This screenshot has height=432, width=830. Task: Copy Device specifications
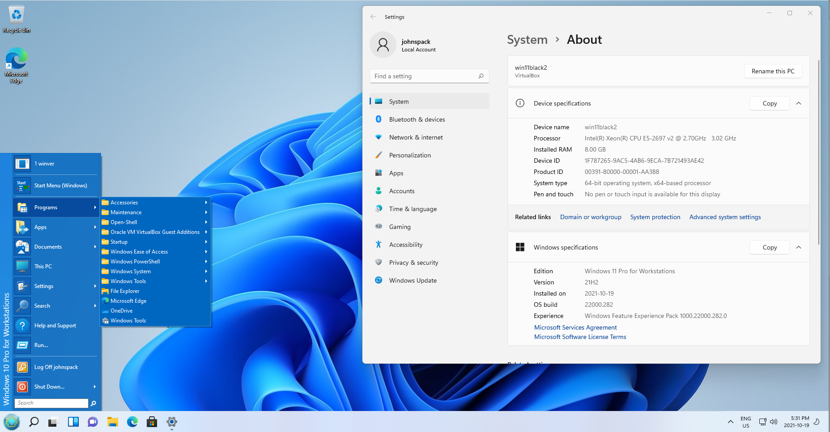click(x=770, y=103)
